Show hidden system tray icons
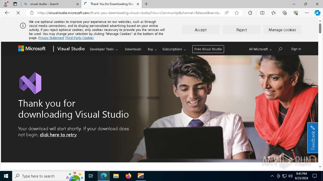Screen dimensions: 323x181 pyautogui.click(x=272, y=176)
